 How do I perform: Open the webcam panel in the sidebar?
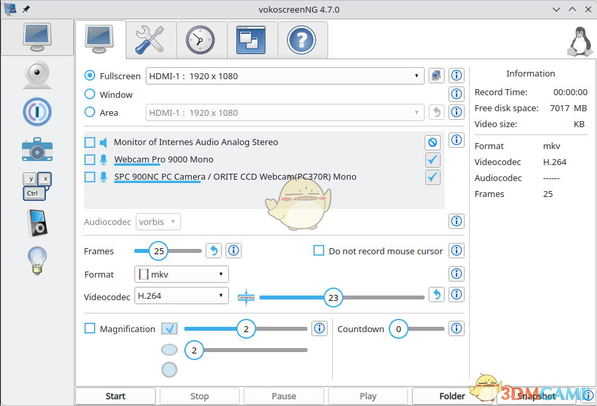[37, 75]
